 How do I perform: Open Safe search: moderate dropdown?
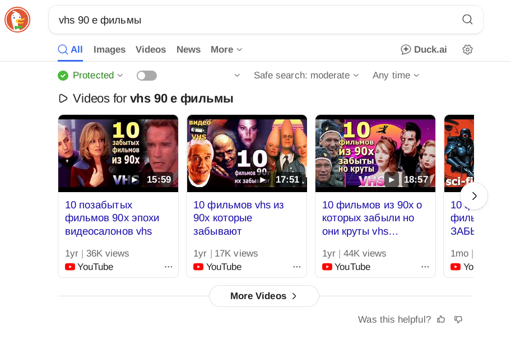[306, 75]
